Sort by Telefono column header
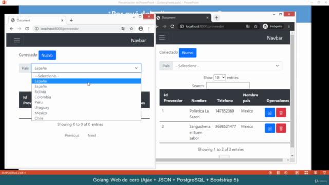 click(x=225, y=101)
